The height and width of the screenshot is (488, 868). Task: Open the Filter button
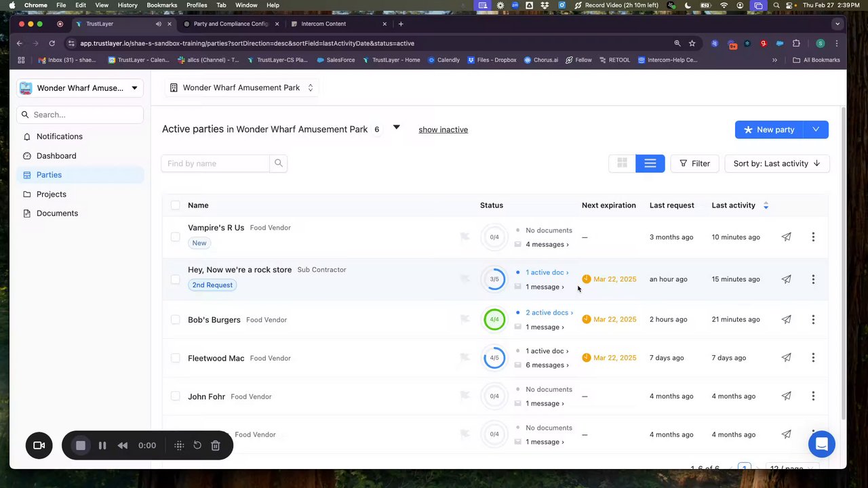[x=694, y=163]
